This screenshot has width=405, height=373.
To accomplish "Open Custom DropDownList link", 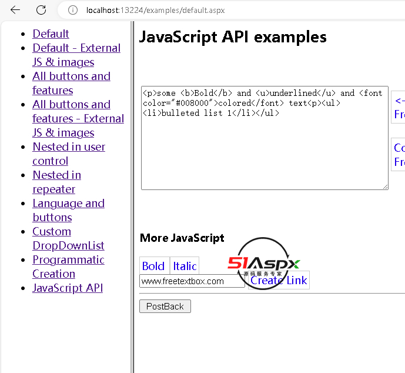I will pos(68,238).
